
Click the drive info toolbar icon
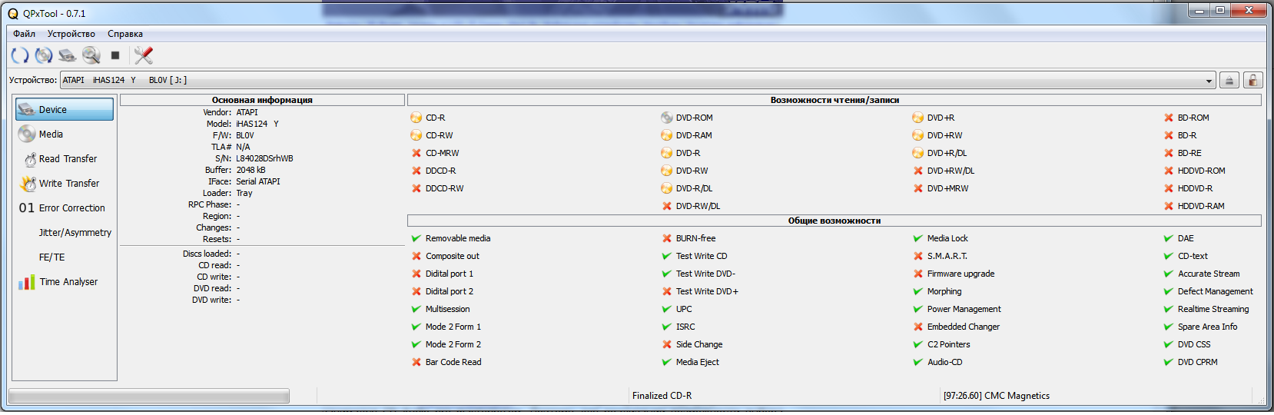pyautogui.click(x=68, y=55)
